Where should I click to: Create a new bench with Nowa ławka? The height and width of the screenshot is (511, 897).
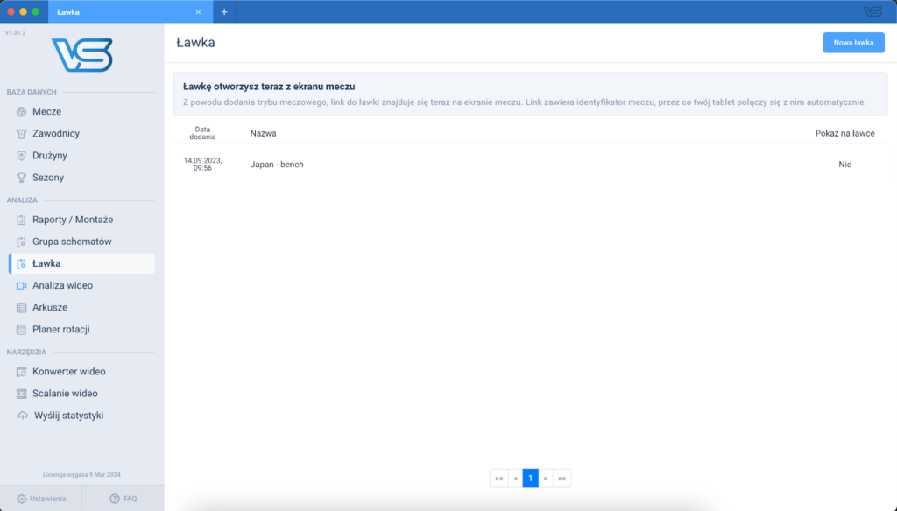(x=852, y=43)
